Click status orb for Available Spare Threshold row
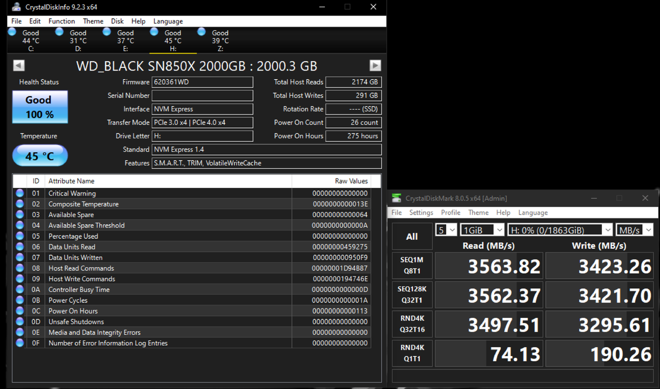Image resolution: width=660 pixels, height=389 pixels. click(20, 225)
